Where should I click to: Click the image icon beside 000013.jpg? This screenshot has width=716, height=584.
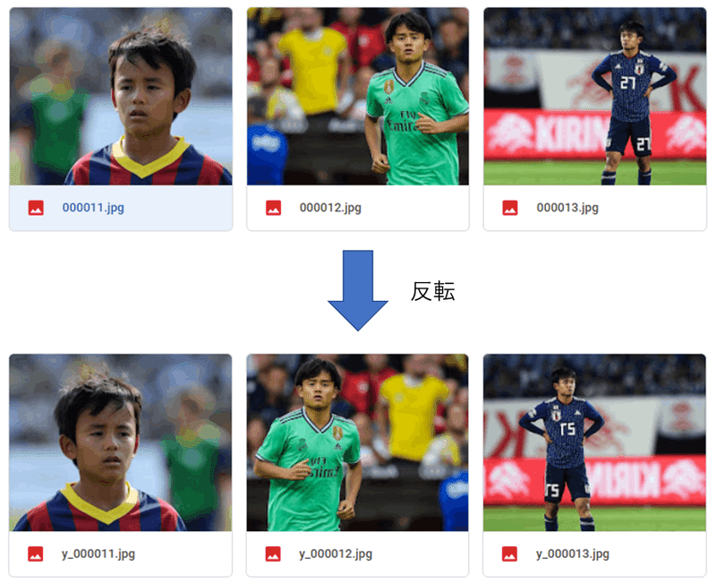510,208
